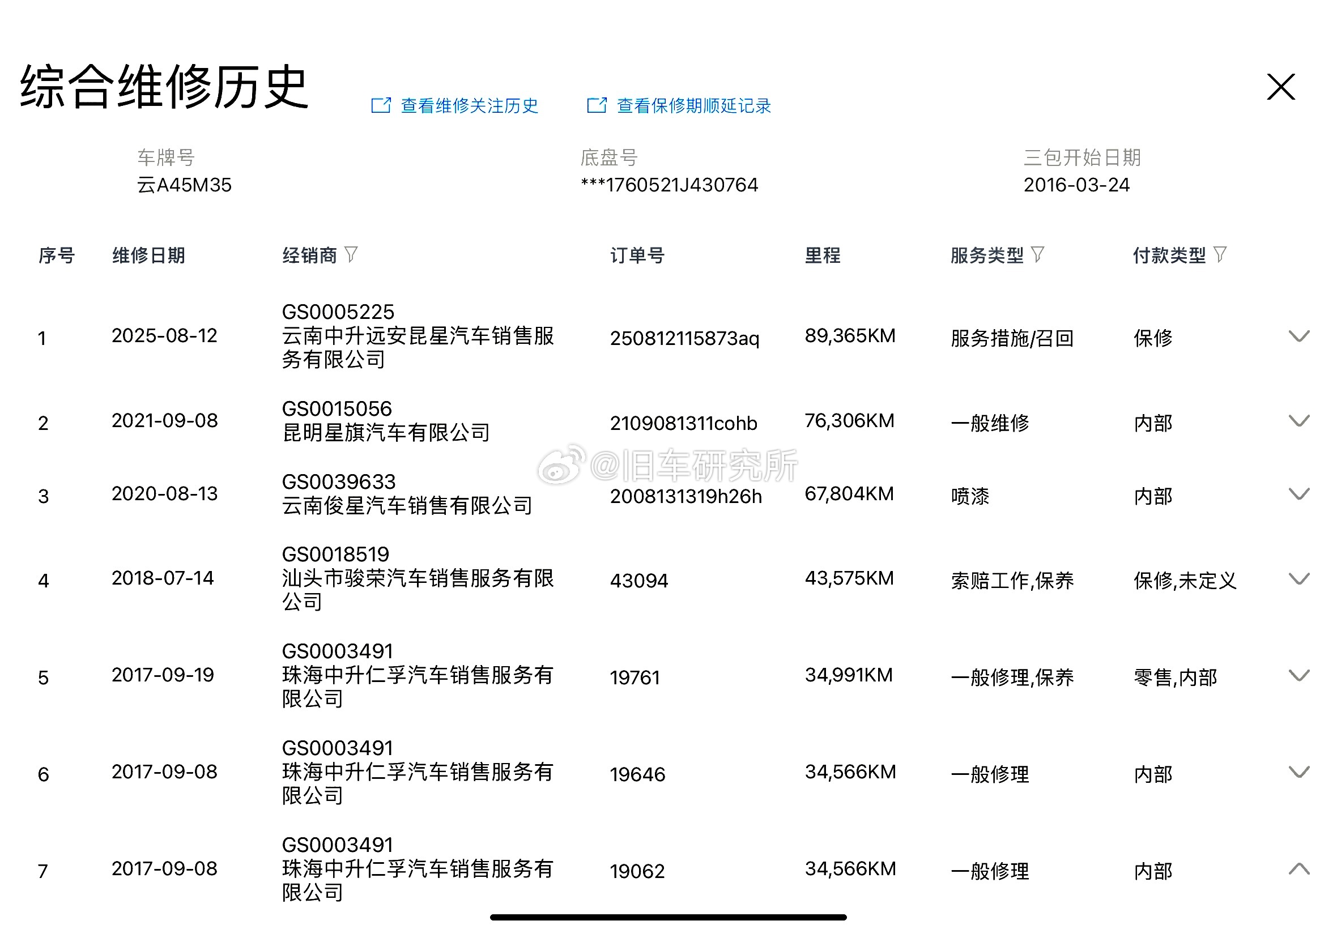Open the 付款类型 filter funnel icon
This screenshot has height=929, width=1337.
coord(1219,254)
